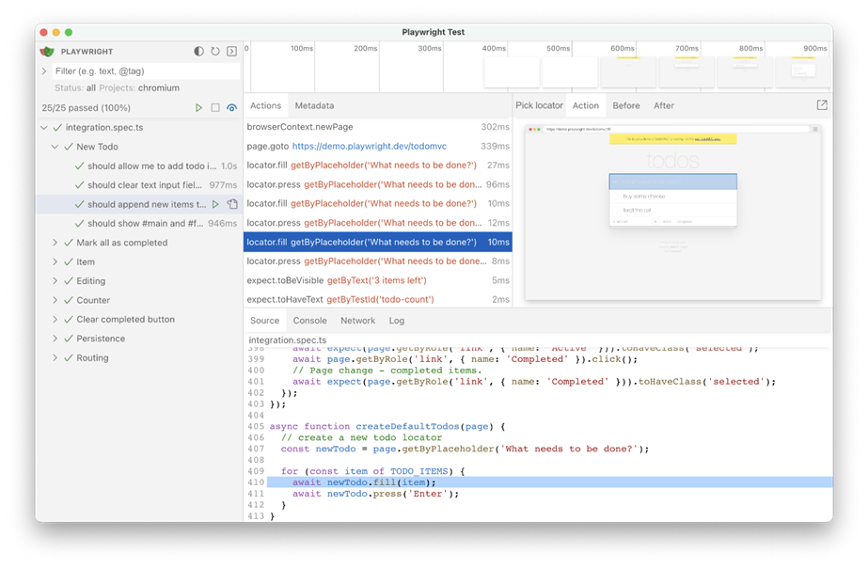868x568 pixels.
Task: Collapse the integration.spec.ts tree node
Action: (x=43, y=128)
